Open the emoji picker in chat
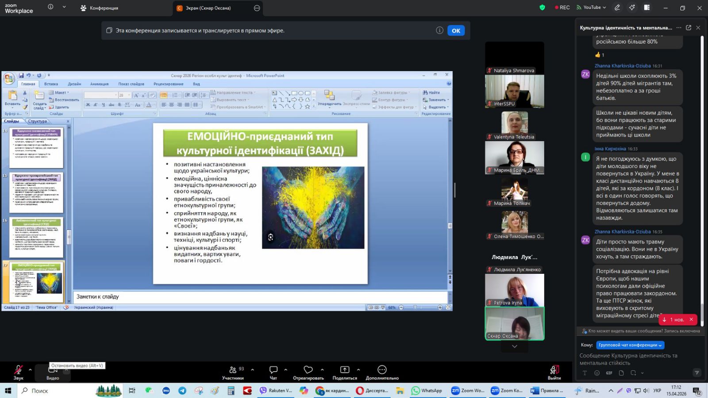 pos(596,373)
